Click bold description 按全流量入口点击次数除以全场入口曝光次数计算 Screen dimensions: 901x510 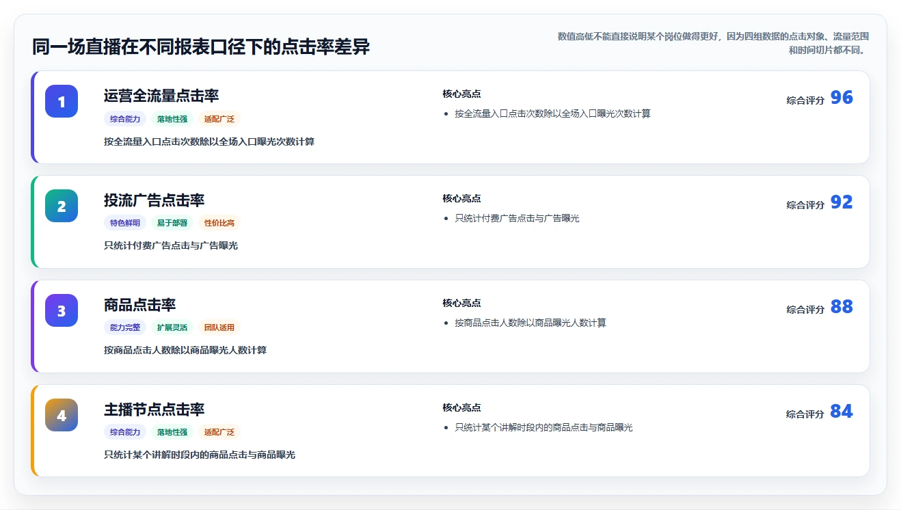[x=209, y=142]
